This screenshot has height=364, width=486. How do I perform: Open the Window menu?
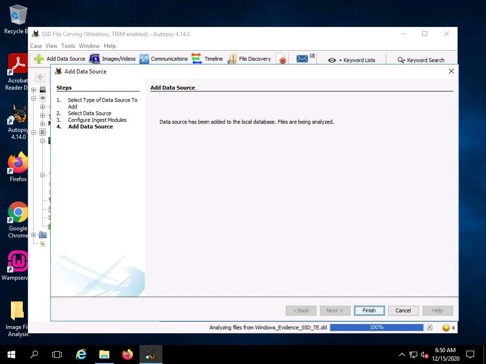point(89,46)
